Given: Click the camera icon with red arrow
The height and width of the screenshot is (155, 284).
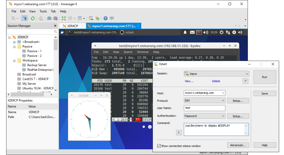Looking at the screenshot, I should click(x=56, y=18).
